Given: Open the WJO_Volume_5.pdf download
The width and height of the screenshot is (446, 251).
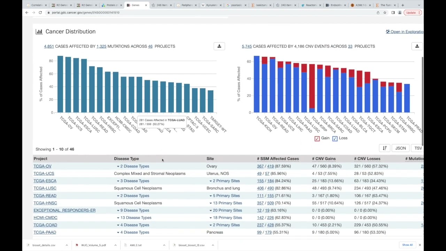Looking at the screenshot, I should click(x=93, y=245).
